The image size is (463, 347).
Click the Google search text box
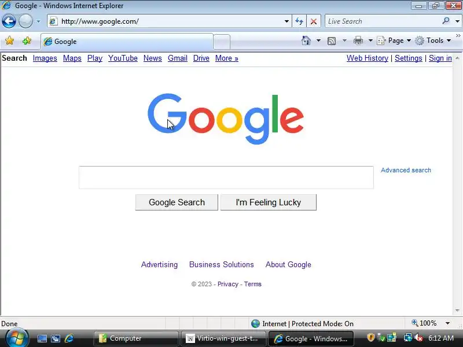[x=226, y=178]
